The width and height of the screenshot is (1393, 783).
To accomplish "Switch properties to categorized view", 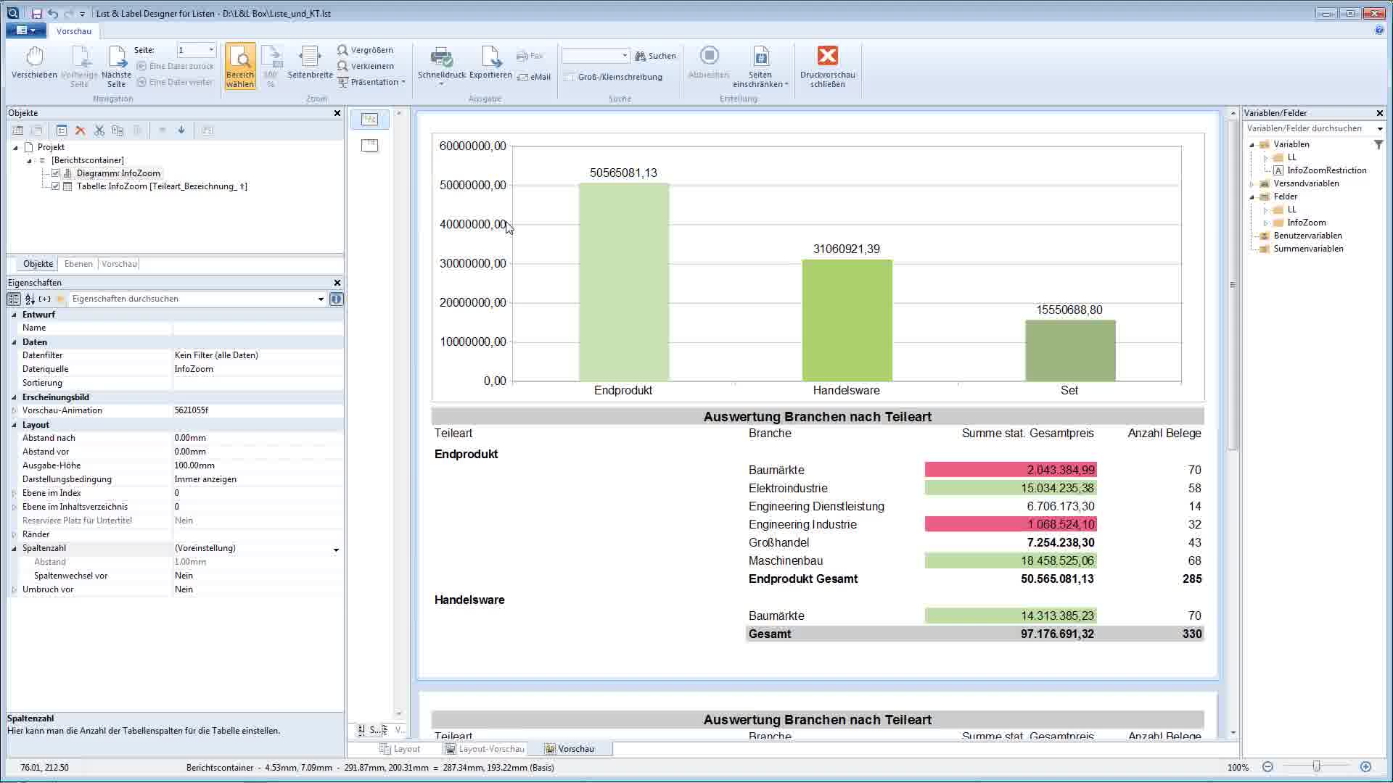I will 14,299.
